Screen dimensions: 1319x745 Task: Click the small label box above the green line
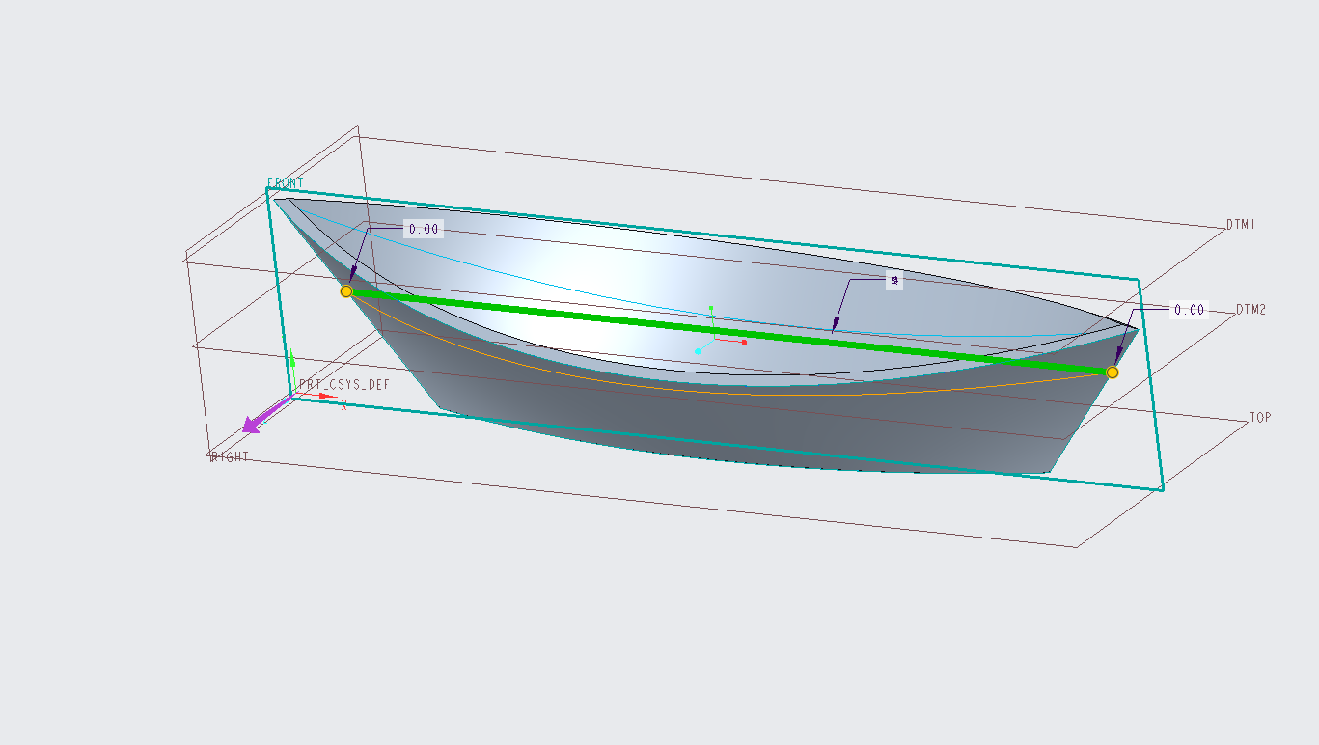pyautogui.click(x=894, y=281)
